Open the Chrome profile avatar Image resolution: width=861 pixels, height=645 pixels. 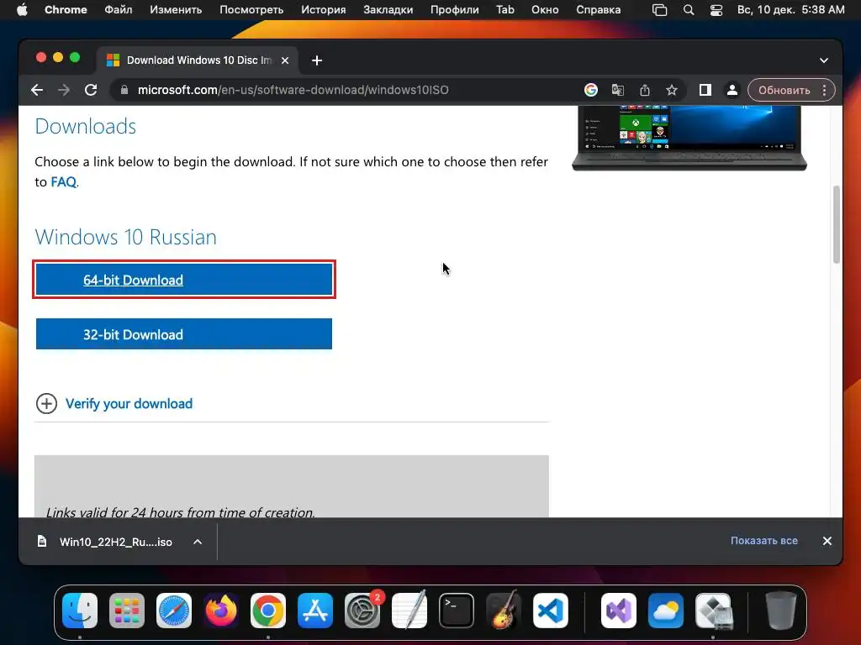pyautogui.click(x=732, y=90)
